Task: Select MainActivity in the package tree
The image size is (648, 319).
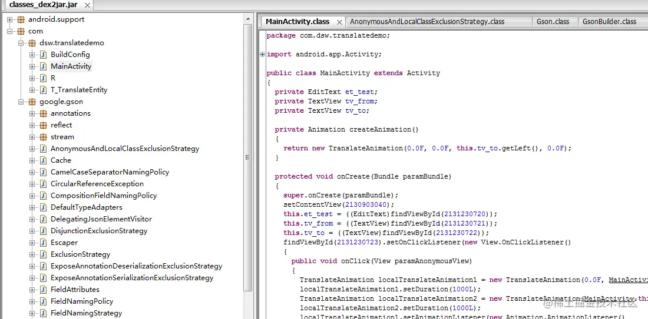Action: [x=71, y=66]
